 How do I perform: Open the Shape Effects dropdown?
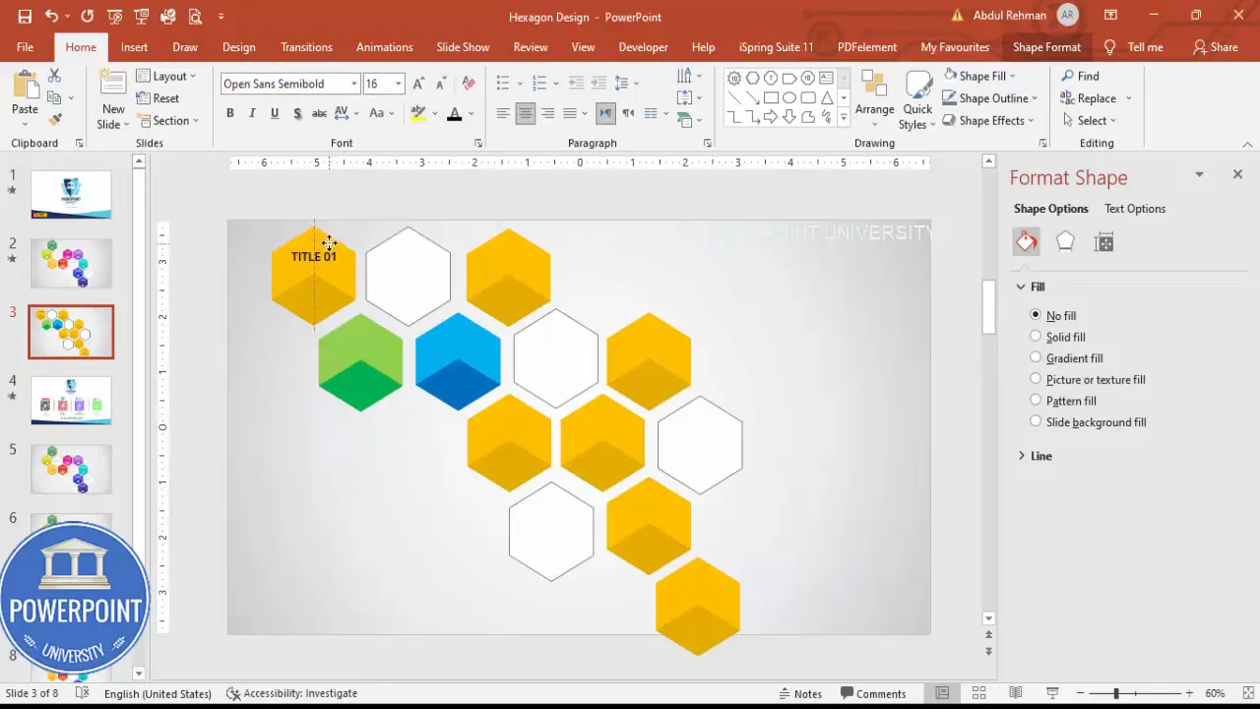(988, 121)
